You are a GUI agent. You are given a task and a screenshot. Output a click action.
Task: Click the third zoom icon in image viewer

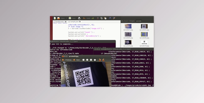(x=91, y=60)
